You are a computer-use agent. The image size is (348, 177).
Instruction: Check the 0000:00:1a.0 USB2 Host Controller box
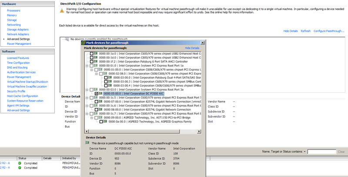pyautogui.click(x=91, y=53)
